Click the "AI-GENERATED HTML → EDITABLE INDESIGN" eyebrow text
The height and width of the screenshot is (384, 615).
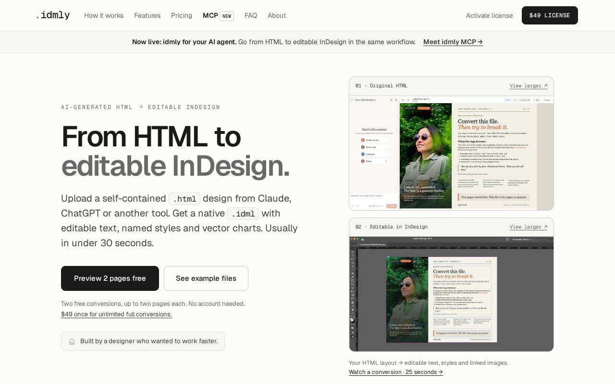(141, 107)
